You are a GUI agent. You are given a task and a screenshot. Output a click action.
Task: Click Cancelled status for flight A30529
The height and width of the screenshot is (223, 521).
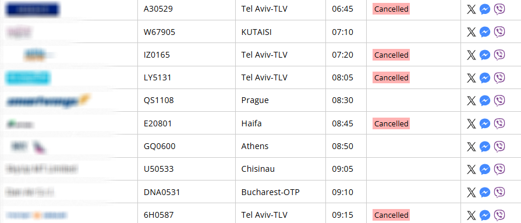(391, 9)
